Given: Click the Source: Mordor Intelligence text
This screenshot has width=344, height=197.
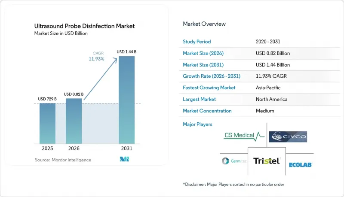Looking at the screenshot, I should 63,160.
